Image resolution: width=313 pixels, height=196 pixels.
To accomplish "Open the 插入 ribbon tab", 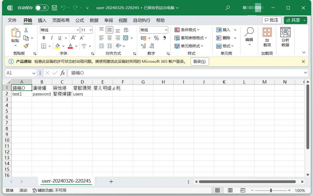I will tap(42, 20).
